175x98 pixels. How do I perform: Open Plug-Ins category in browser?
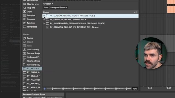pyautogui.click(x=29, y=8)
